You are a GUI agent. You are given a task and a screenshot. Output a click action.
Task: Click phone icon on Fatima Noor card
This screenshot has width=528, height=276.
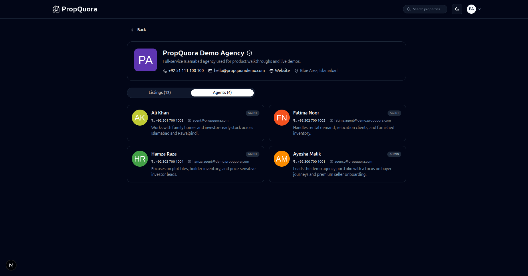point(295,120)
